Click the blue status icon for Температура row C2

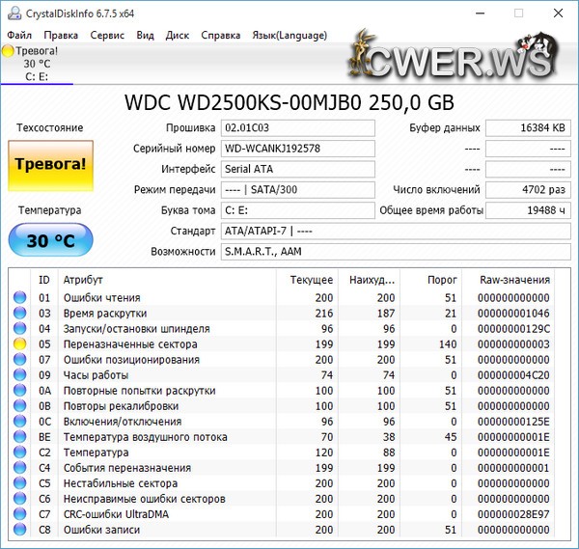click(19, 453)
